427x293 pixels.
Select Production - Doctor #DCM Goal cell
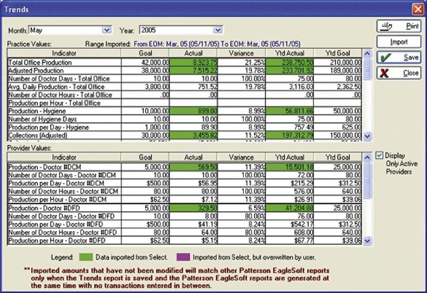pos(146,166)
